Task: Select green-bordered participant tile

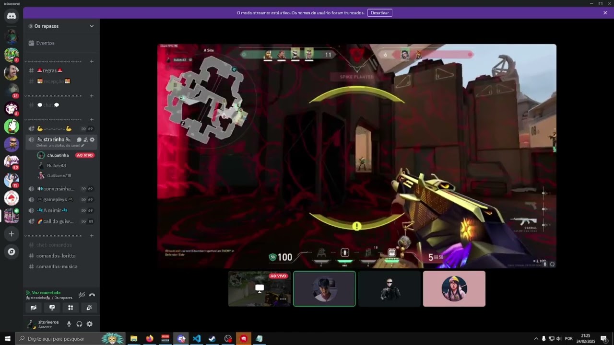Action: (324, 288)
